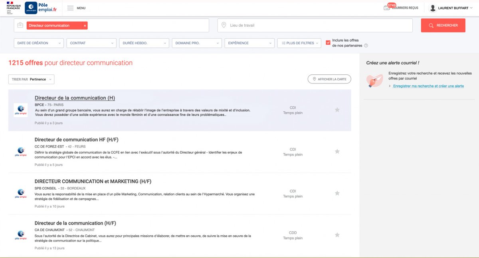Viewport: 479px width, 258px height.
Task: Click the help question mark icon near partenaires
Action: point(366,46)
